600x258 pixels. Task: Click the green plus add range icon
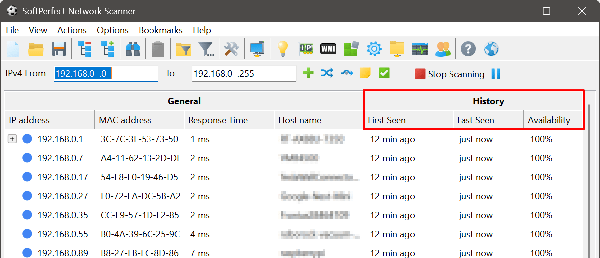[x=308, y=73]
